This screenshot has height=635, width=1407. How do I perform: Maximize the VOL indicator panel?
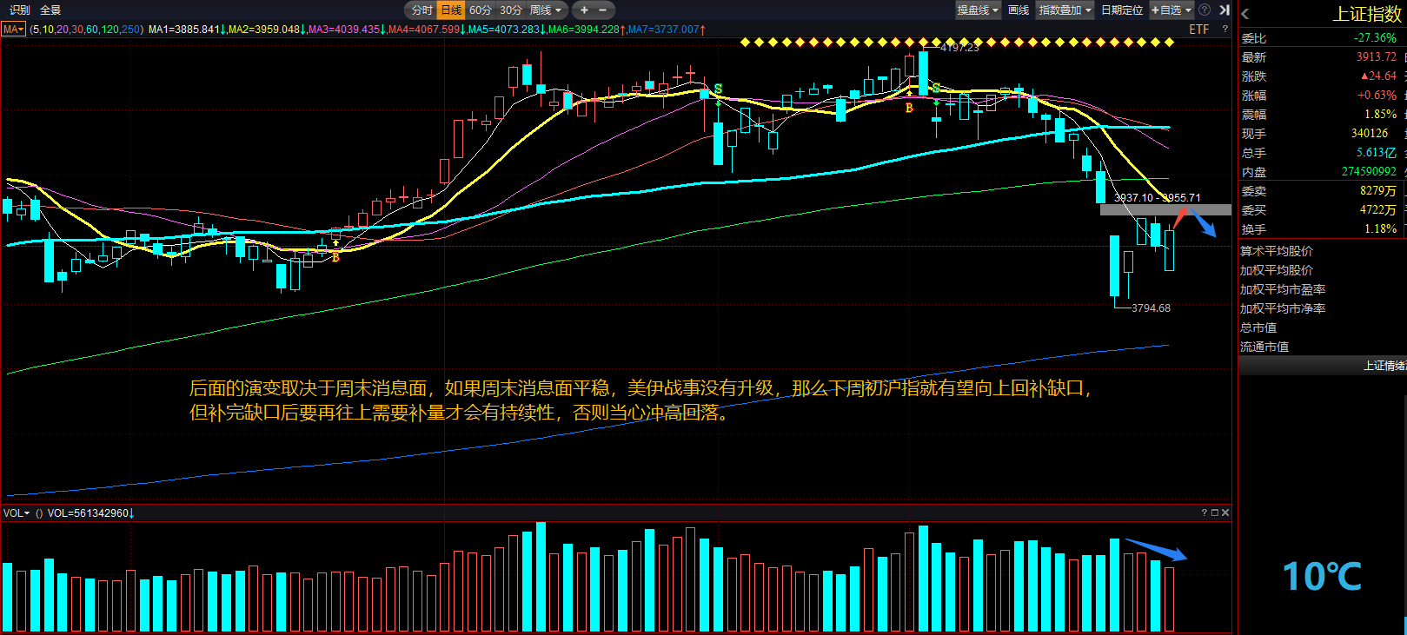coord(1215,513)
